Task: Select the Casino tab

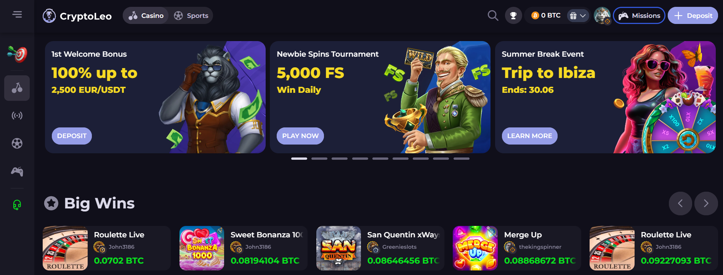Action: 146,16
